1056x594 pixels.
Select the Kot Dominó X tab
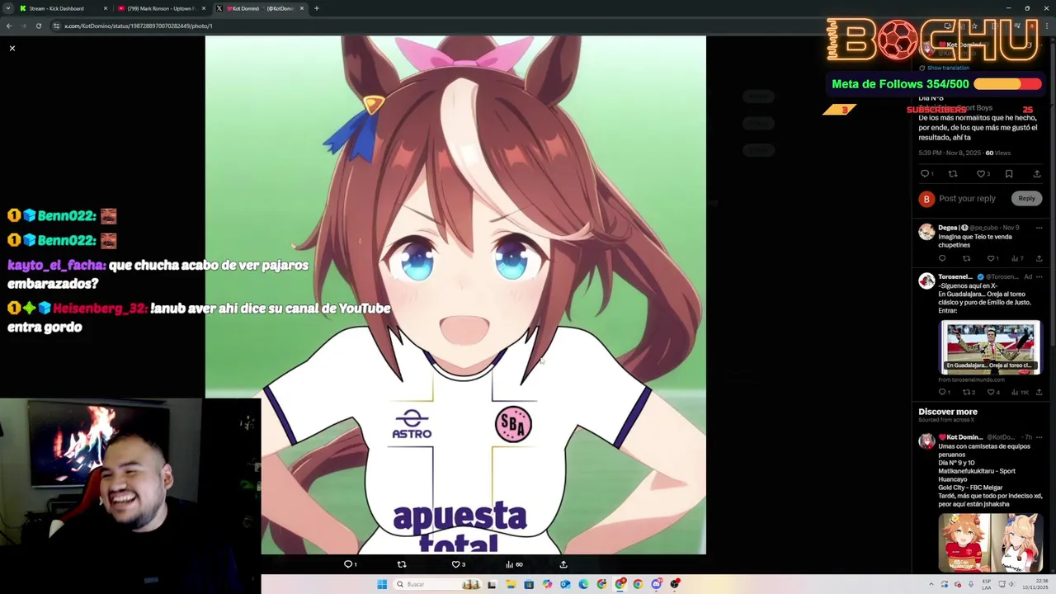[262, 8]
